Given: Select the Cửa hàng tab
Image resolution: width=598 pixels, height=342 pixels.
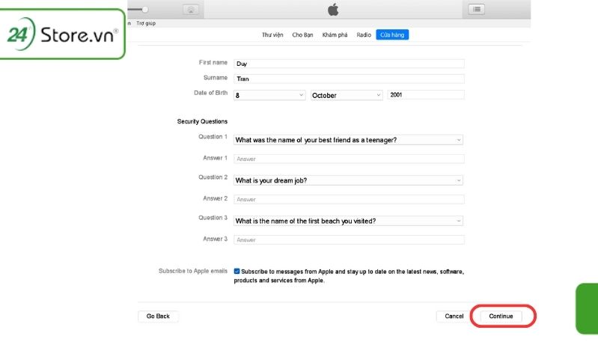Looking at the screenshot, I should coord(392,34).
